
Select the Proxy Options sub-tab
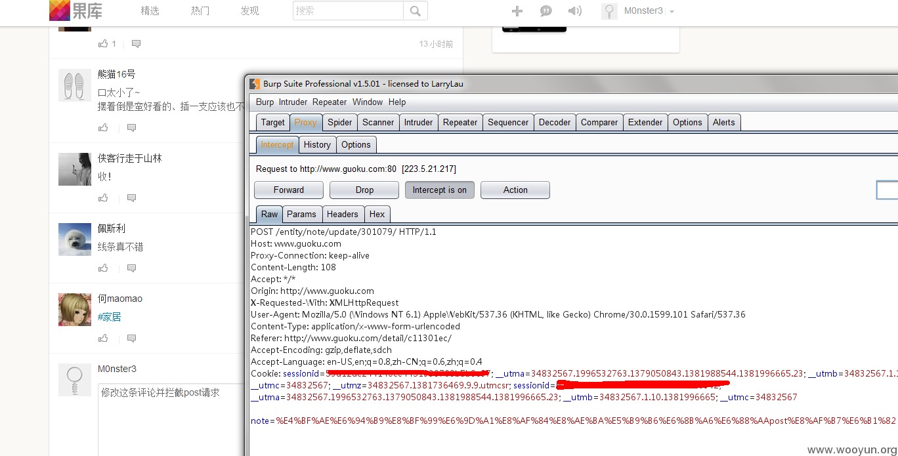356,144
